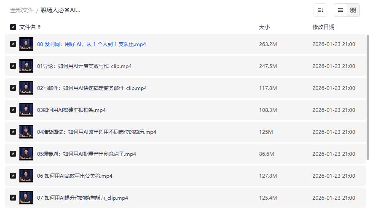Click the video thumbnail for 05想策划
This screenshot has width=370, height=209.
tap(26, 154)
